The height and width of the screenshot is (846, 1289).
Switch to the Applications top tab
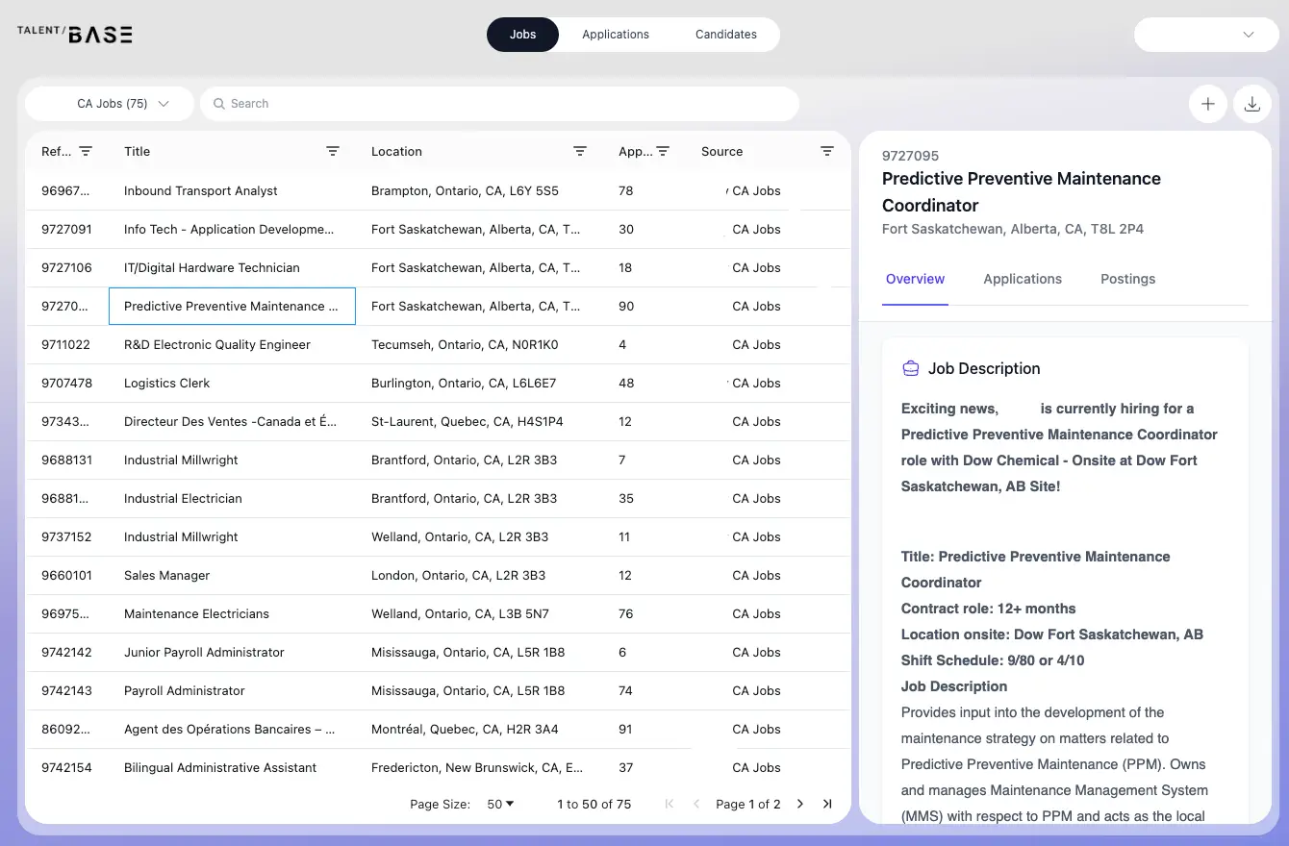pos(616,35)
